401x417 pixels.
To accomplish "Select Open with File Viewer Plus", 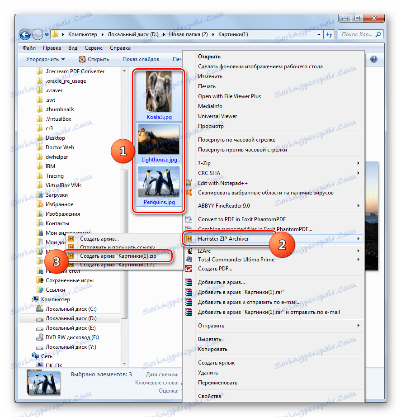I will coord(229,96).
